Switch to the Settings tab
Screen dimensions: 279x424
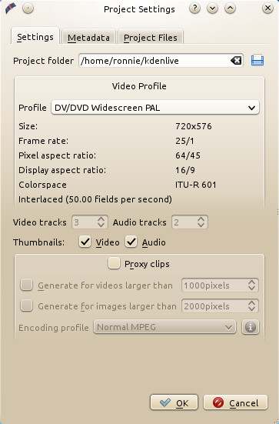[x=35, y=37]
